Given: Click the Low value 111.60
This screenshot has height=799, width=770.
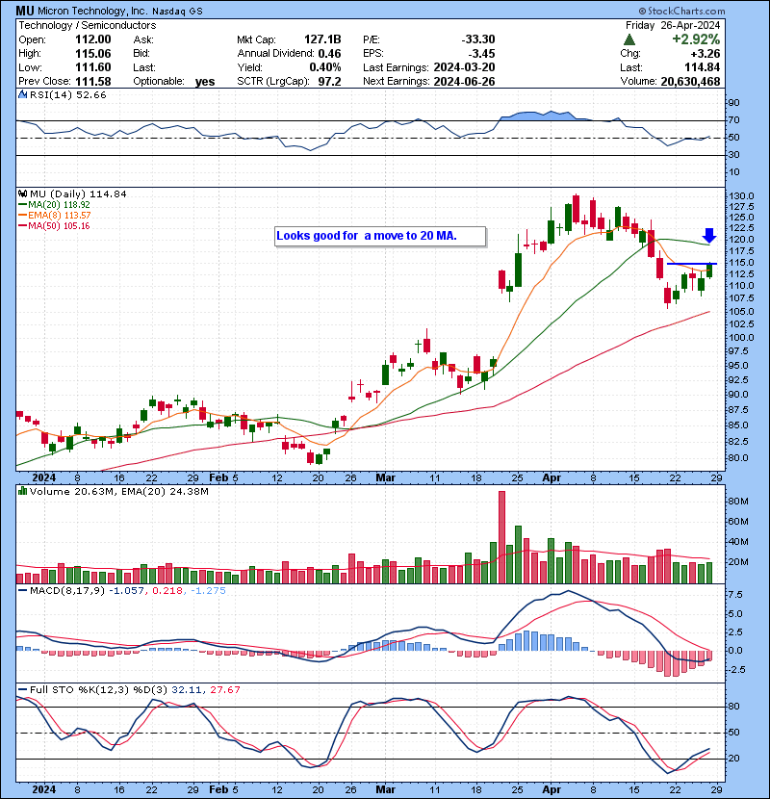Looking at the screenshot, I should coord(93,67).
